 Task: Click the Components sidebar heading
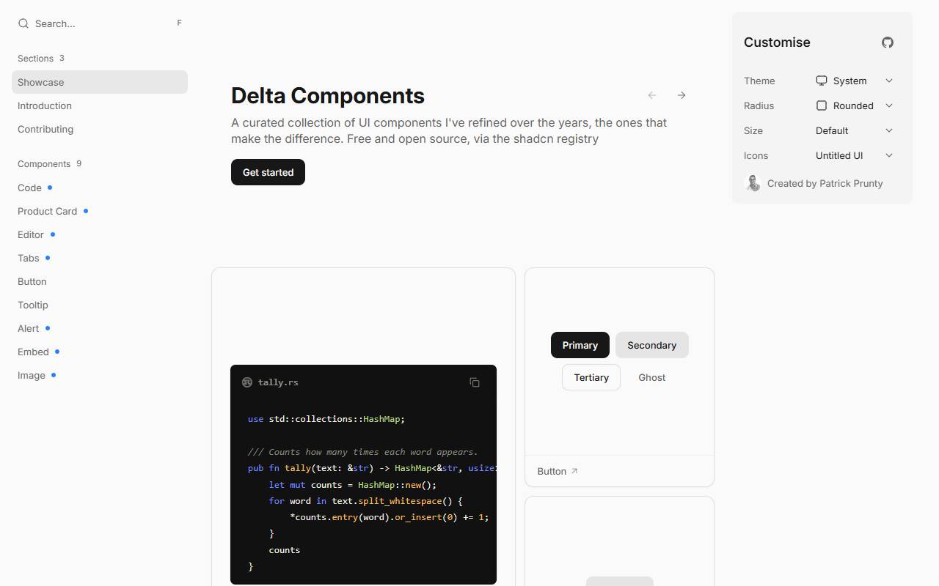[x=44, y=164]
